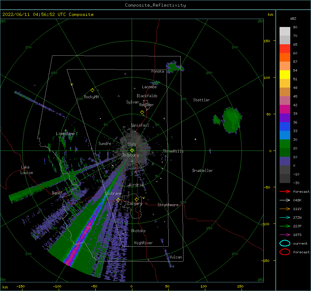
Task: Click the 54 dBZ yellow swatch
Action: 285,75
